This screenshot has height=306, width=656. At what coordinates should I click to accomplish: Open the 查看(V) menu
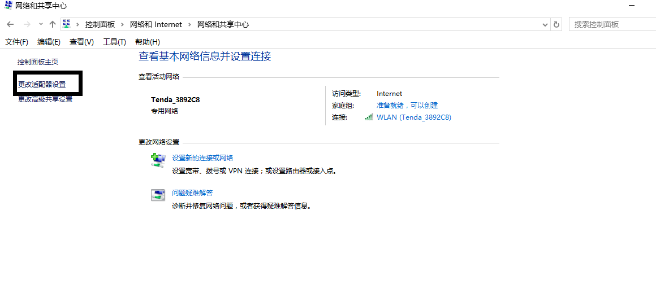click(81, 42)
